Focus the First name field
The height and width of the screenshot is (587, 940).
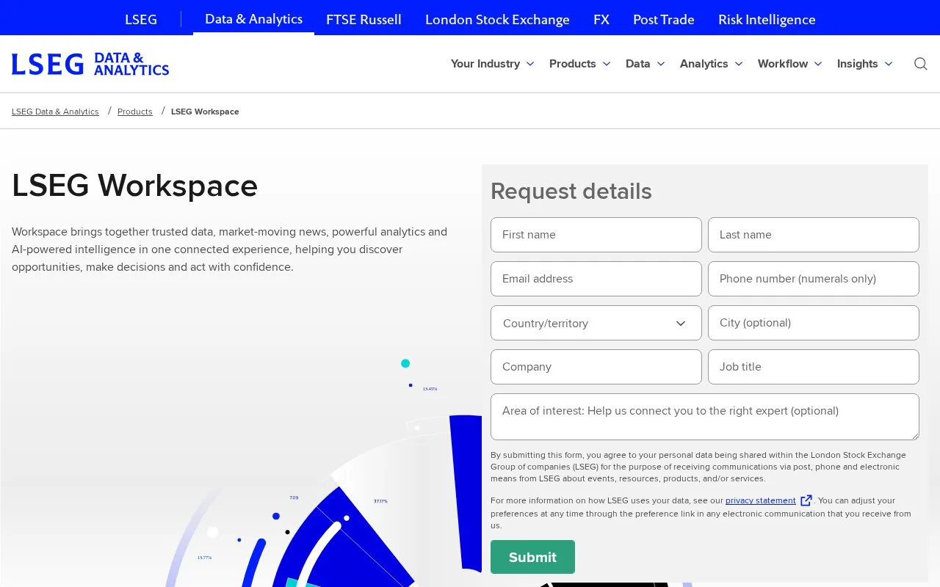[x=596, y=235]
